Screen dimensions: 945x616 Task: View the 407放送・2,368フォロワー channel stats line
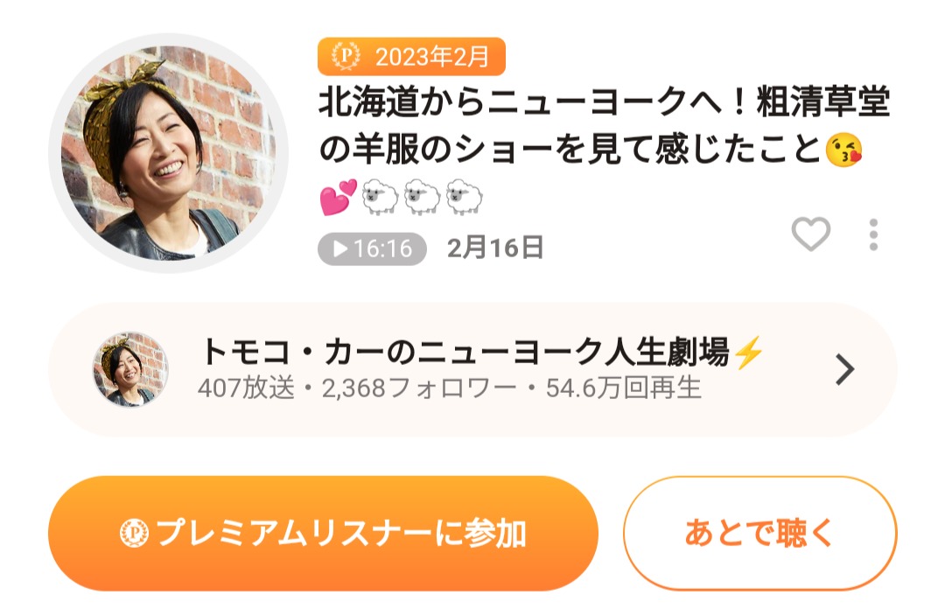pos(450,388)
